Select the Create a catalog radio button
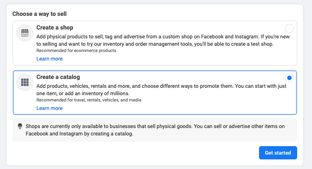 [x=289, y=78]
